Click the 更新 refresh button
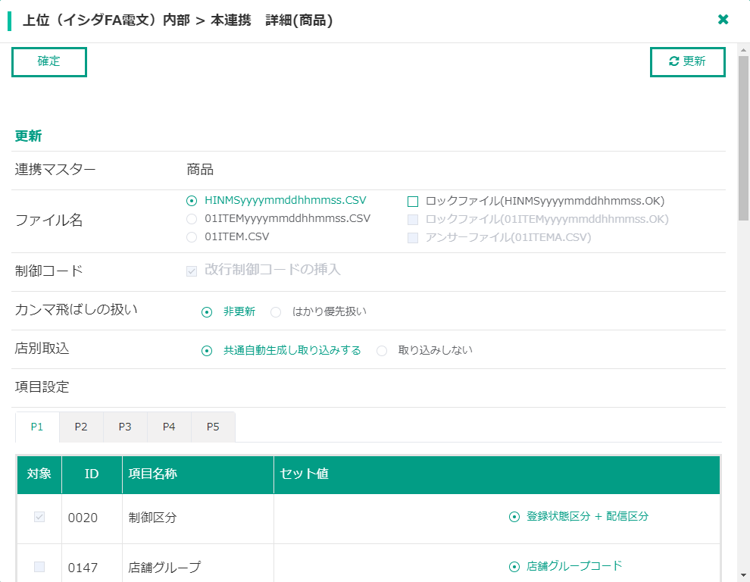 pyautogui.click(x=687, y=61)
